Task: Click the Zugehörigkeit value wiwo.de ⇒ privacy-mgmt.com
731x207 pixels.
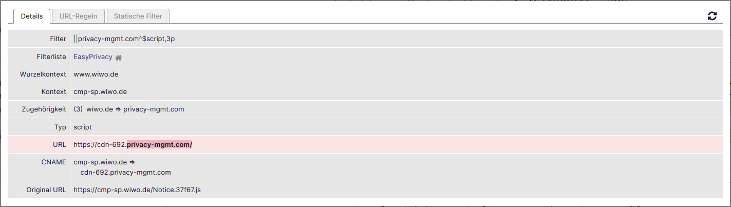Action: [135, 109]
